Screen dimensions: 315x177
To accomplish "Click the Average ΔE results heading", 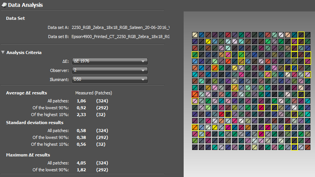I will pos(26,93).
